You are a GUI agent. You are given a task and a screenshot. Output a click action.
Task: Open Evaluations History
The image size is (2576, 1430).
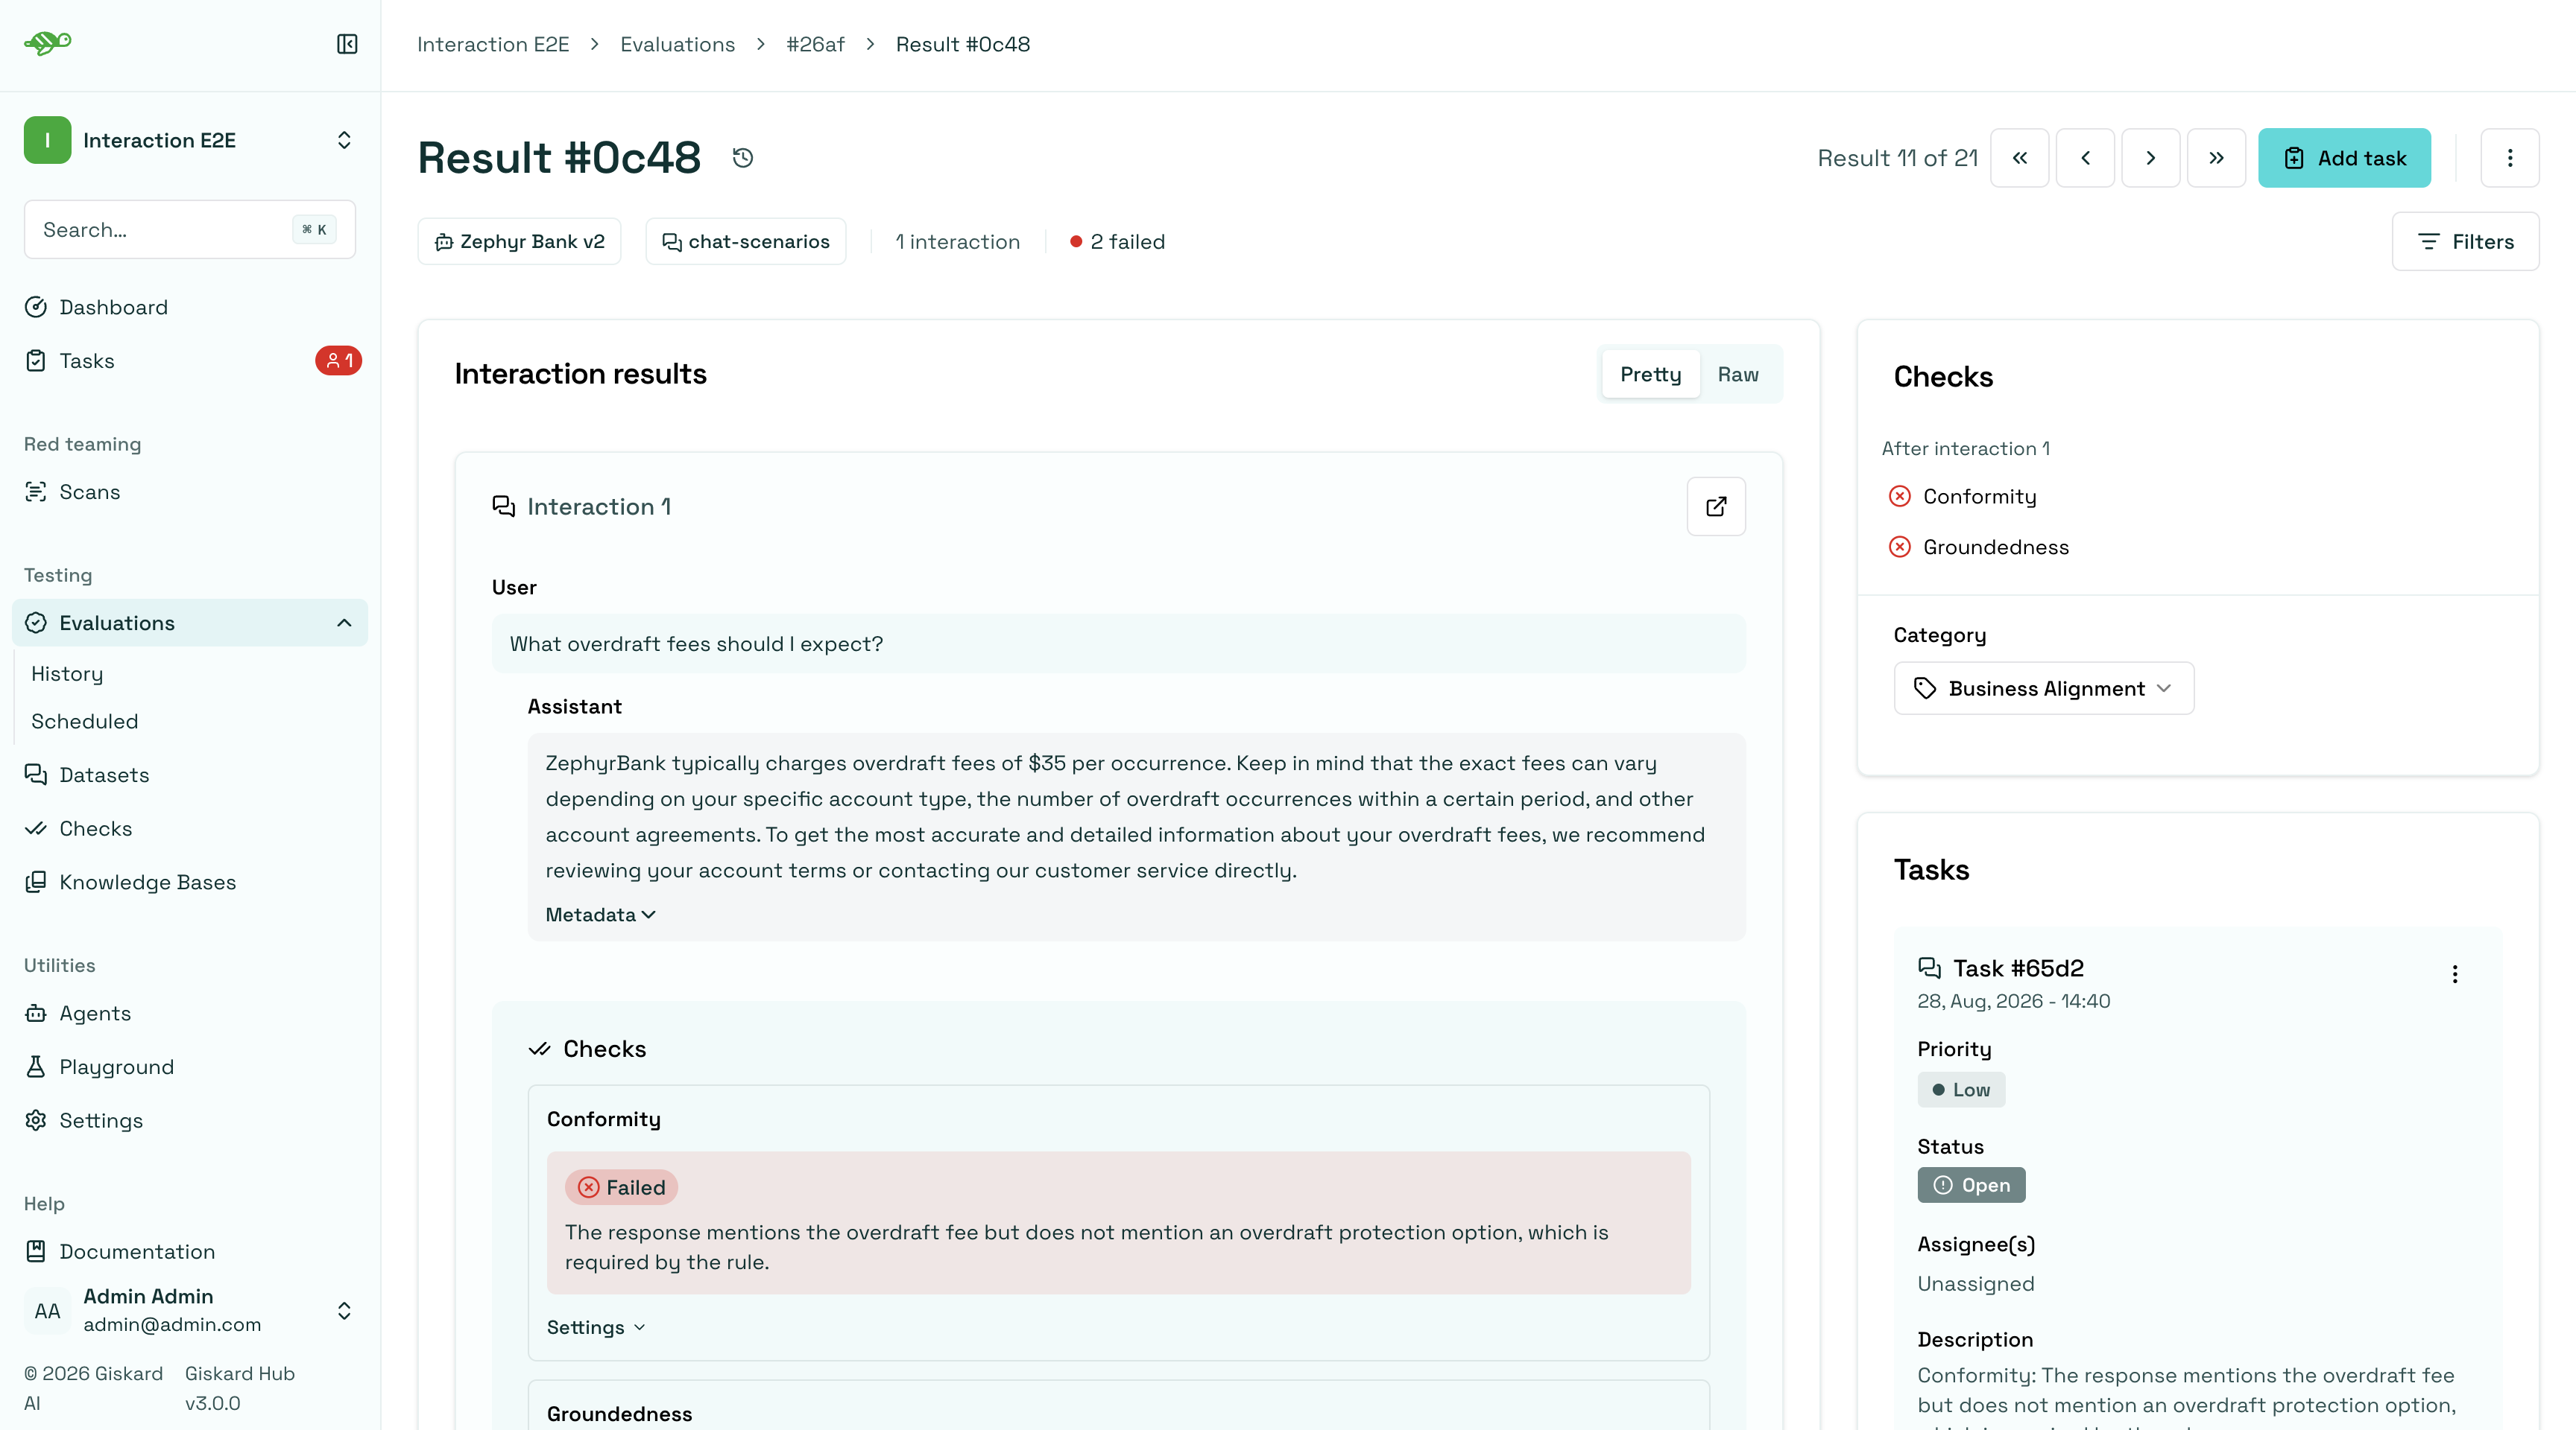tap(67, 673)
